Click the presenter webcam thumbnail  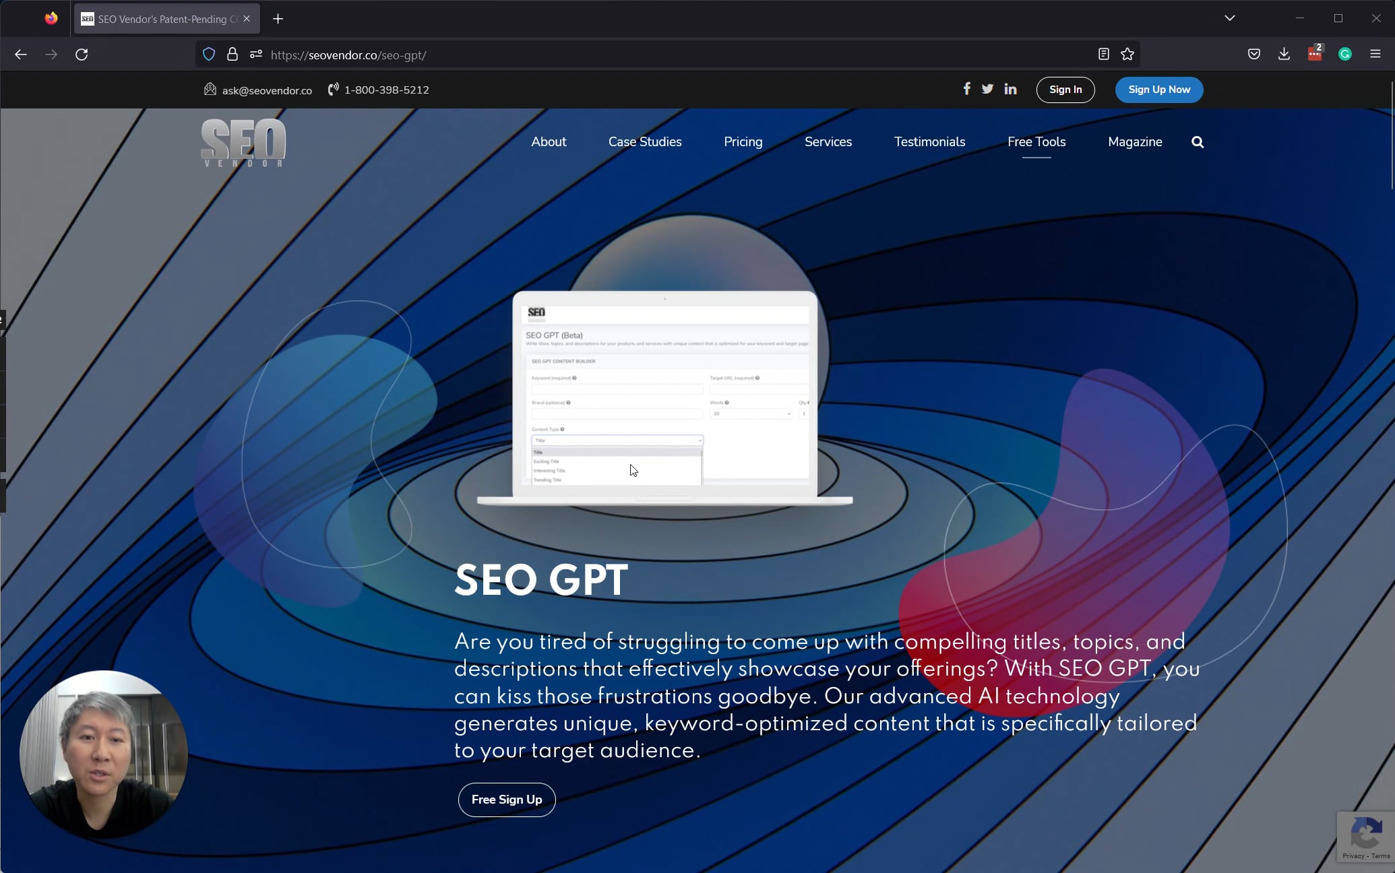[104, 754]
